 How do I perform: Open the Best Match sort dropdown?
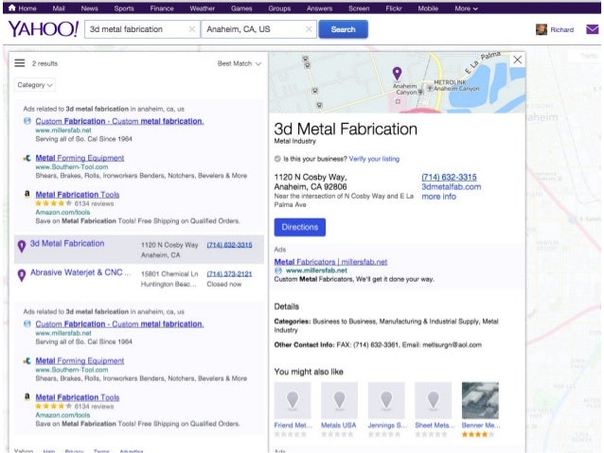240,63
